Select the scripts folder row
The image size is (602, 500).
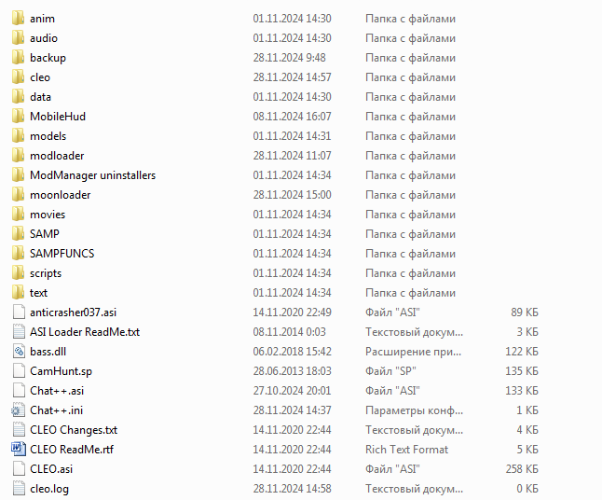45,273
